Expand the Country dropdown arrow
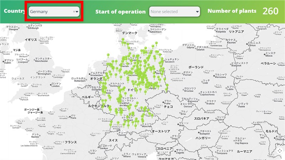 pos(77,11)
